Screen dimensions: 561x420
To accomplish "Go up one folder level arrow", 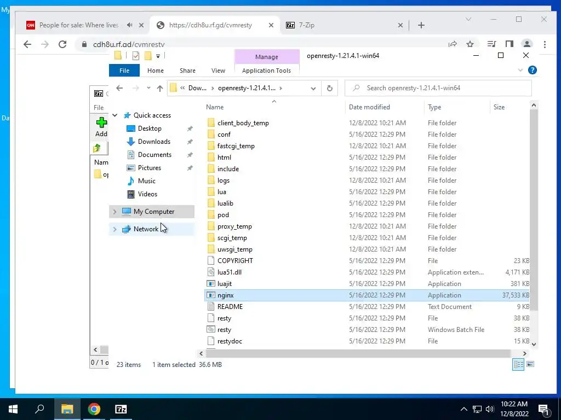I will click(160, 88).
